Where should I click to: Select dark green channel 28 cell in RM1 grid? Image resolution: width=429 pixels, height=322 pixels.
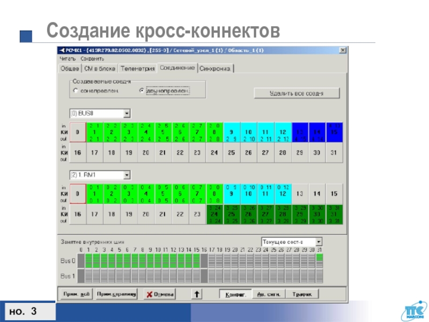click(x=283, y=214)
